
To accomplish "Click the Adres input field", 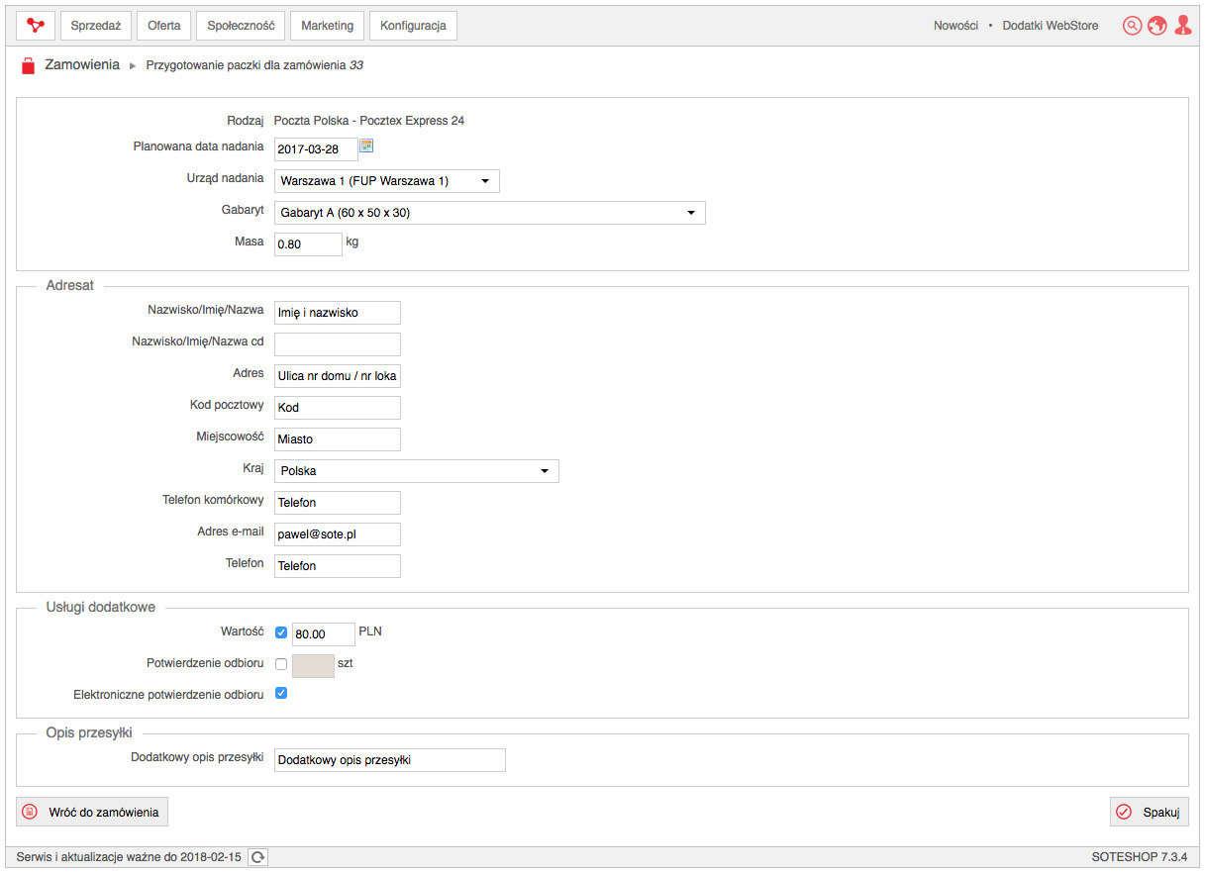I will click(338, 376).
